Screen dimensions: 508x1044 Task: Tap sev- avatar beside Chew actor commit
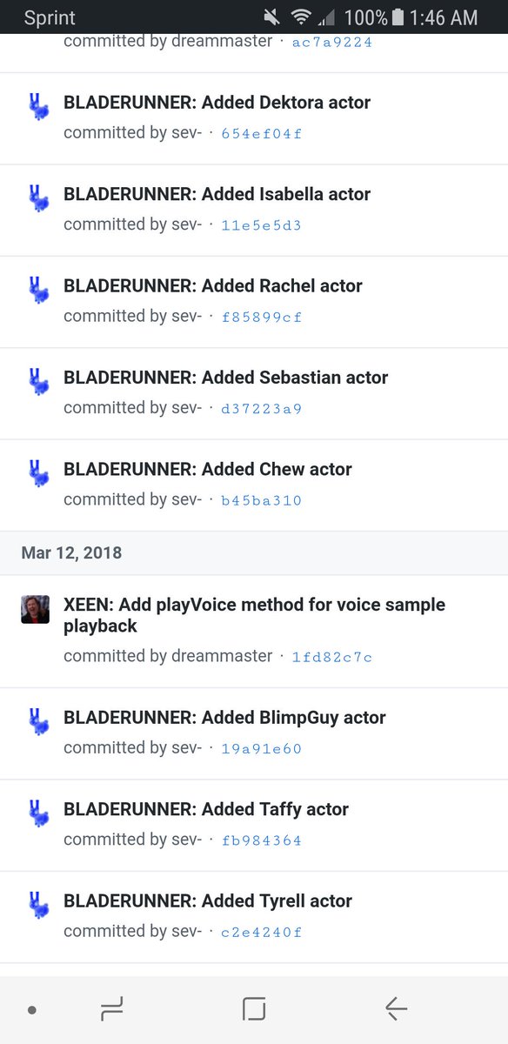tap(36, 472)
